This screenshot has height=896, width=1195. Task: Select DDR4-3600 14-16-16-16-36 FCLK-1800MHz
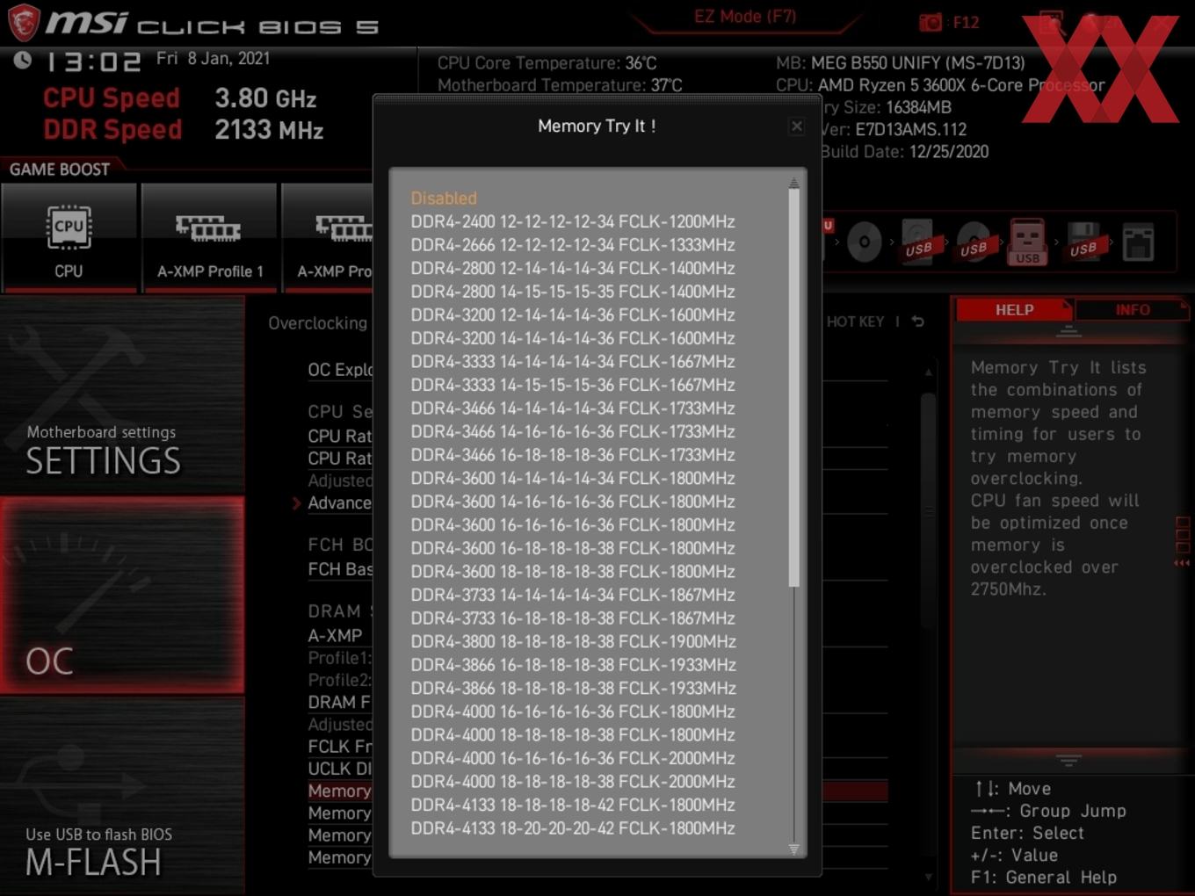(x=573, y=502)
